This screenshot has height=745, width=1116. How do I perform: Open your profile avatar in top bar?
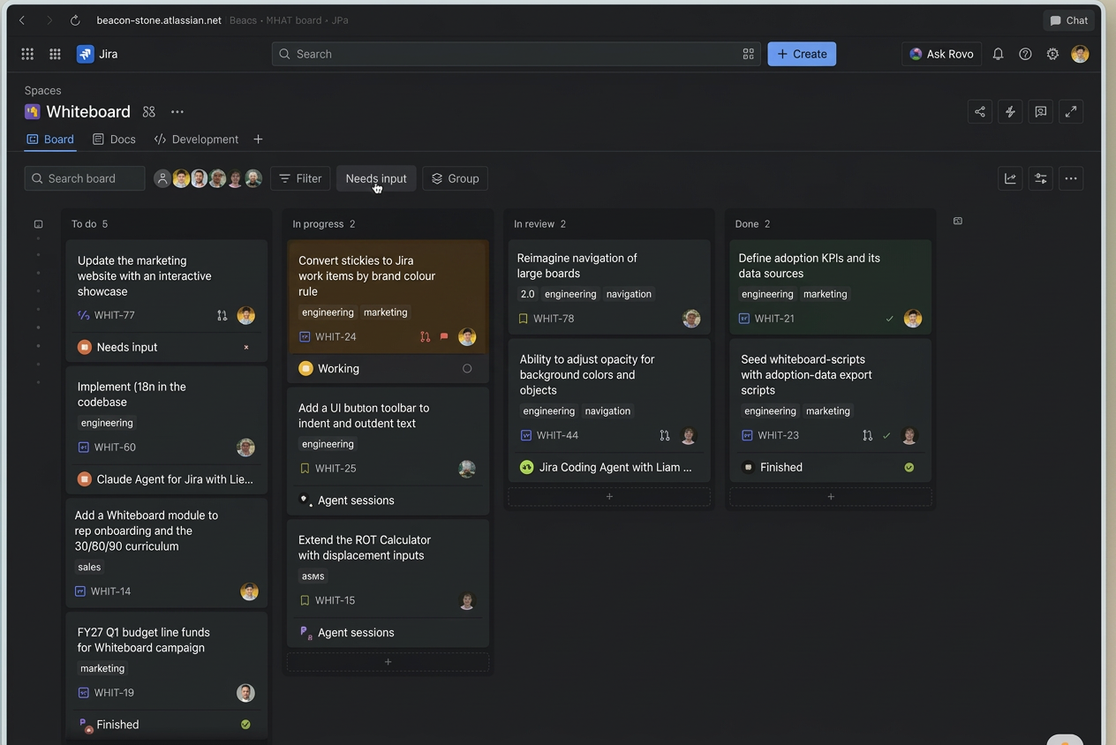coord(1080,54)
